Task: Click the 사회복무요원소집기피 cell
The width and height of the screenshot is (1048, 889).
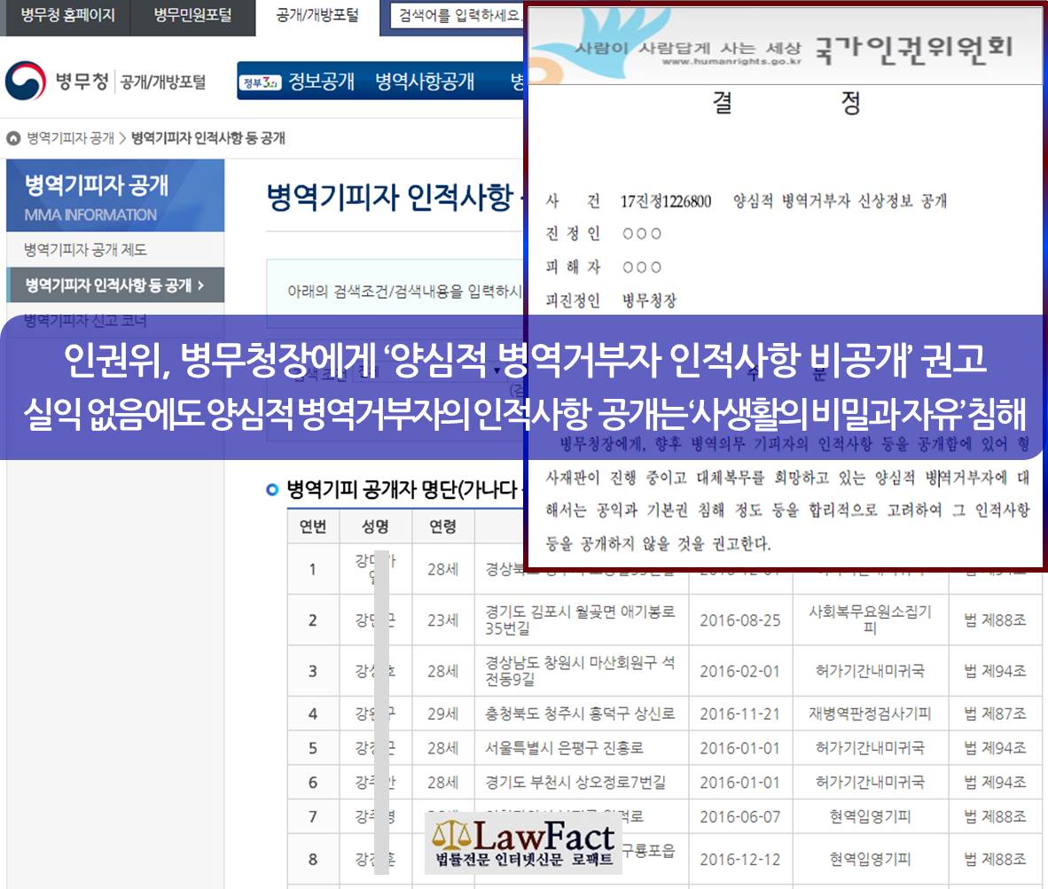Action: [870, 620]
